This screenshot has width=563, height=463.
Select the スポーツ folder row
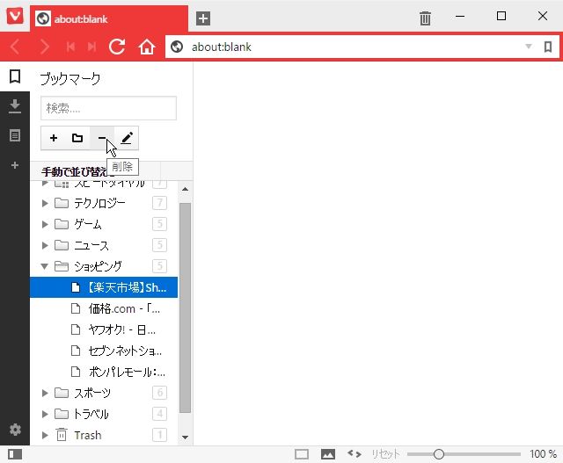(x=104, y=393)
